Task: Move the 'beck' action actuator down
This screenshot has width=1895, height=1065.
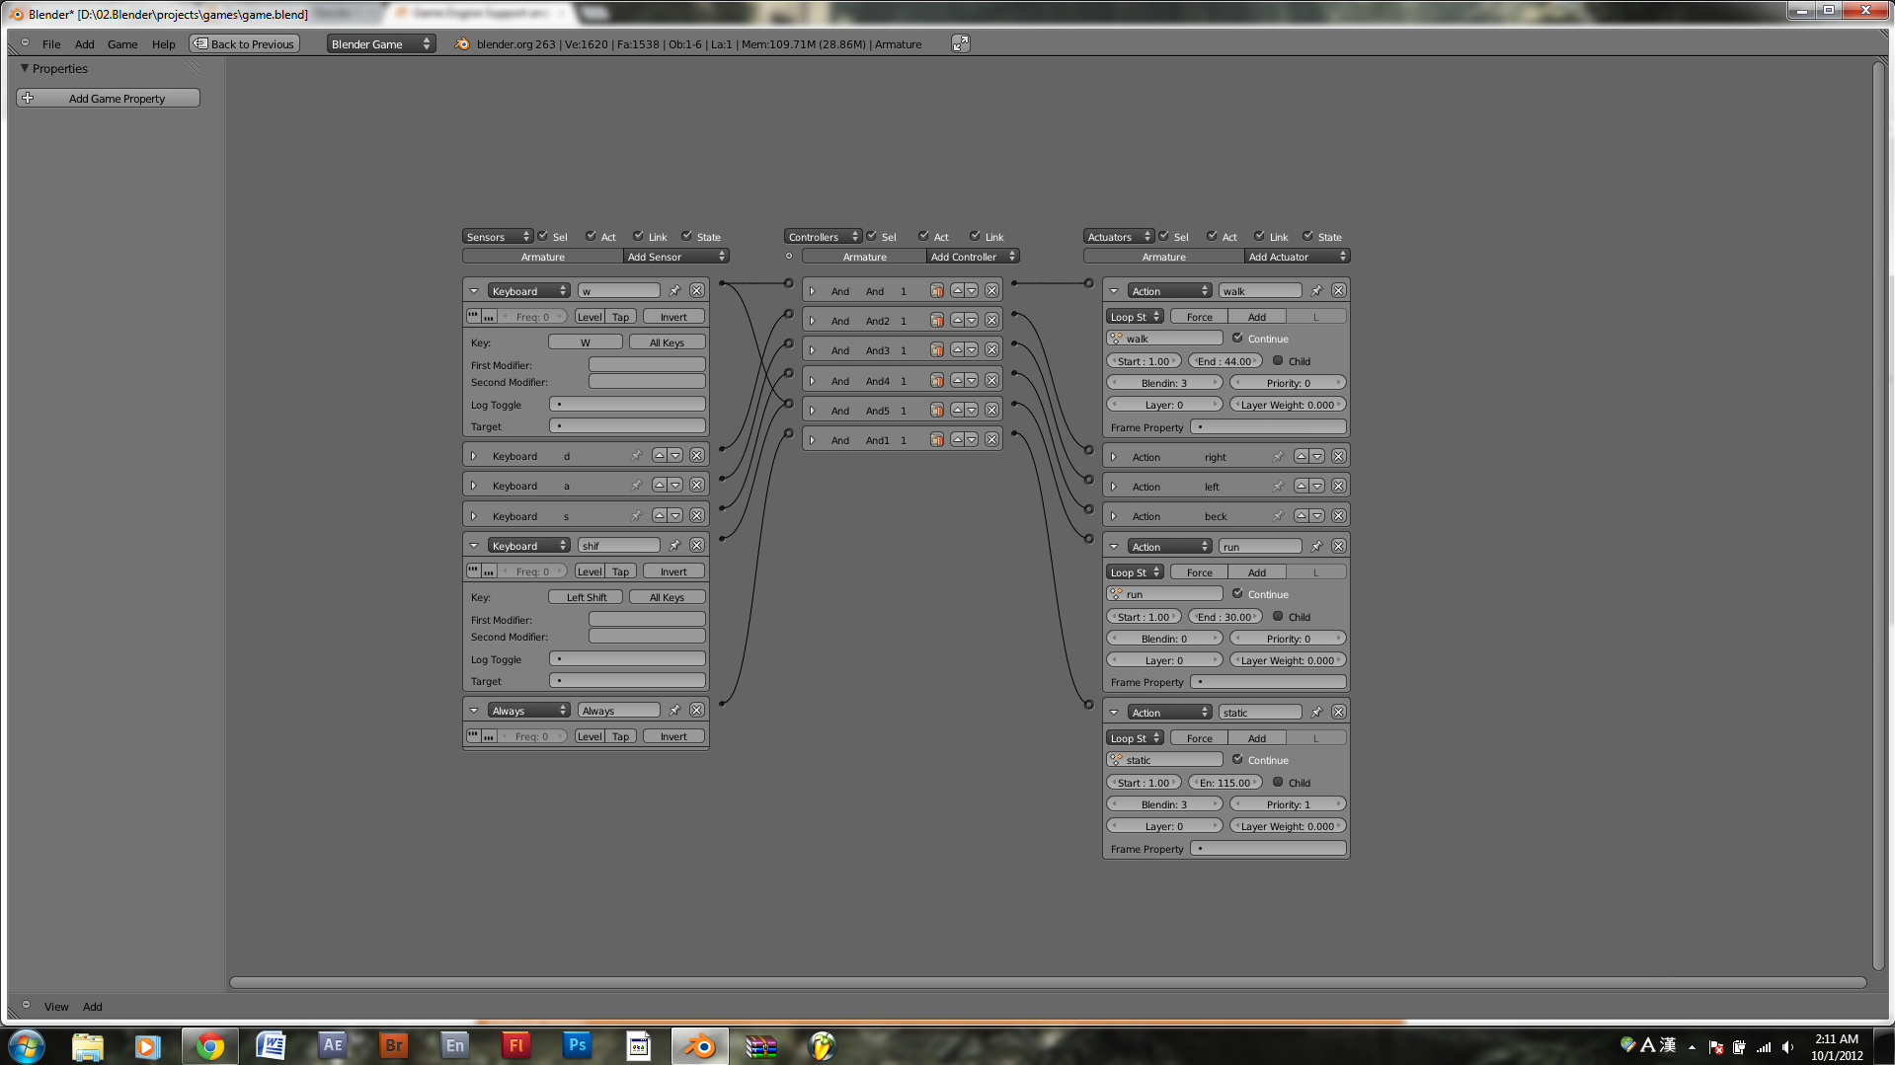Action: [x=1317, y=515]
